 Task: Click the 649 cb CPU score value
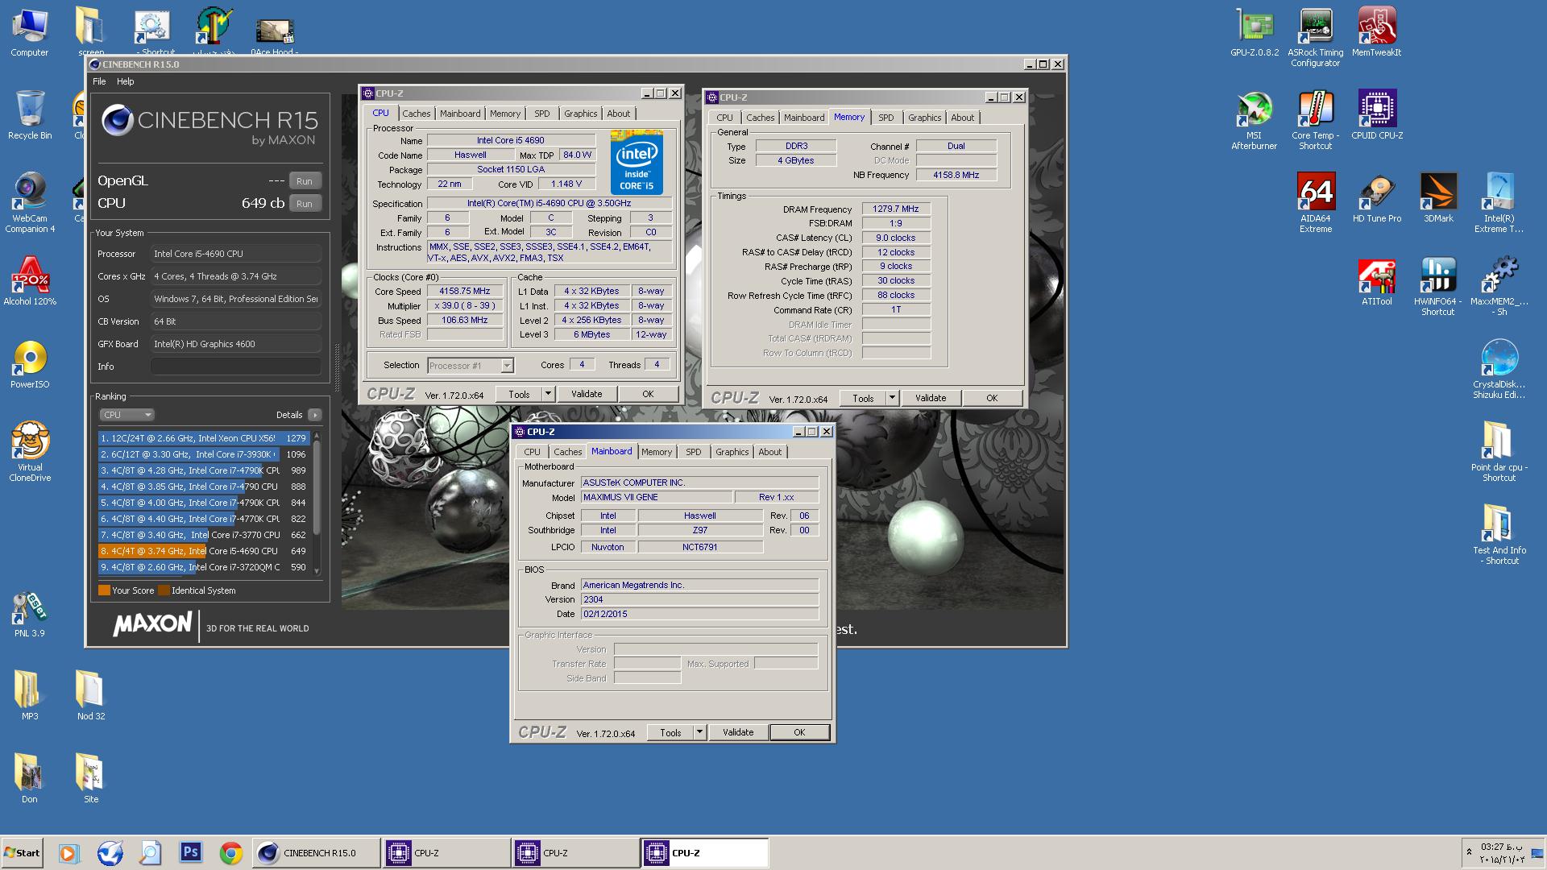click(x=263, y=203)
